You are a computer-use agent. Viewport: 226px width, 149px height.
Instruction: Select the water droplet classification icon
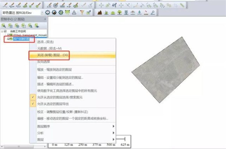(139, 13)
